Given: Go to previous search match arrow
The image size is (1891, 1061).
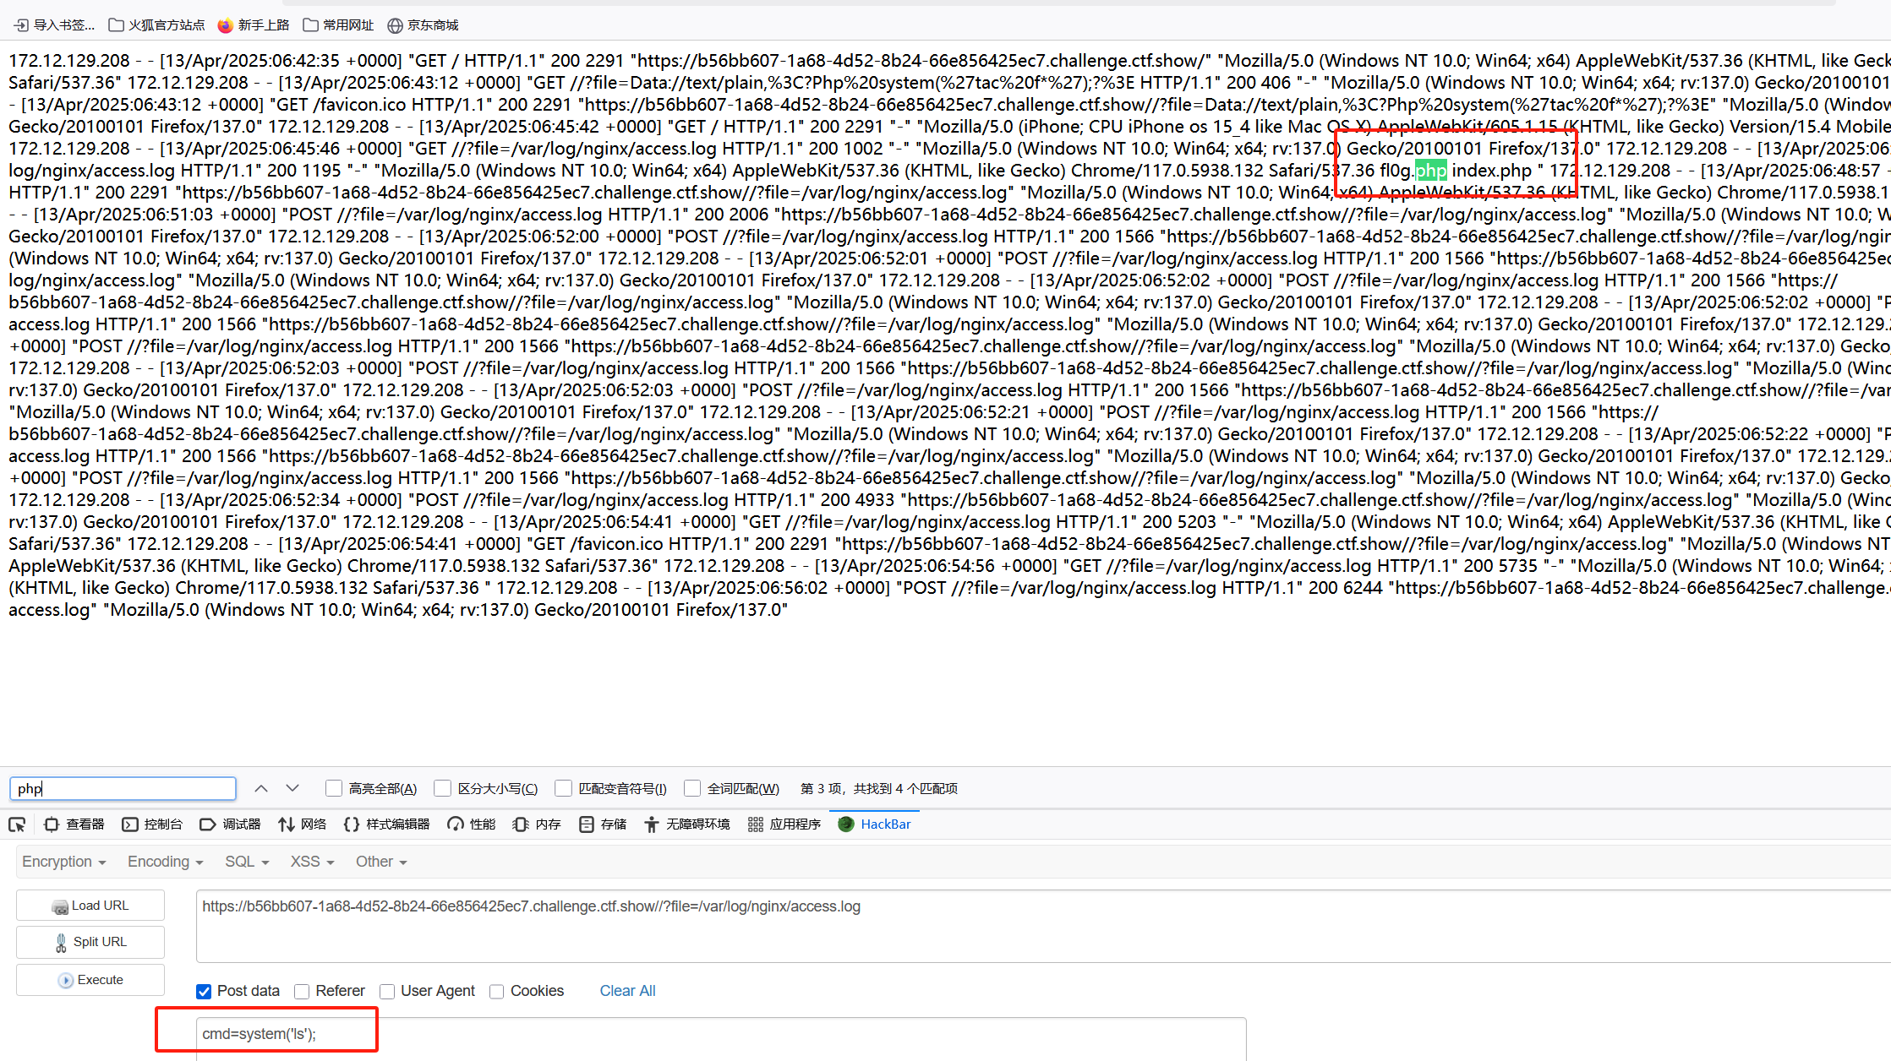Looking at the screenshot, I should [x=261, y=788].
